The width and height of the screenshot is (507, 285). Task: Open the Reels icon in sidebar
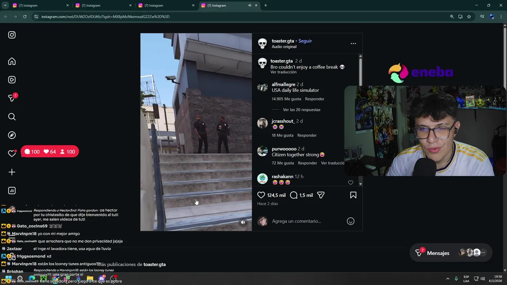[12, 80]
